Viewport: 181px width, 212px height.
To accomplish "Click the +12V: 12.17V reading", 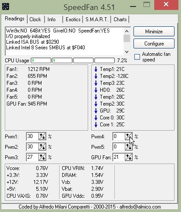I will point(27,182).
